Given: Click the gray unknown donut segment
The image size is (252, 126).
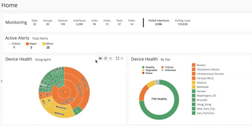Looking at the screenshot, I should pyautogui.click(x=157, y=82).
